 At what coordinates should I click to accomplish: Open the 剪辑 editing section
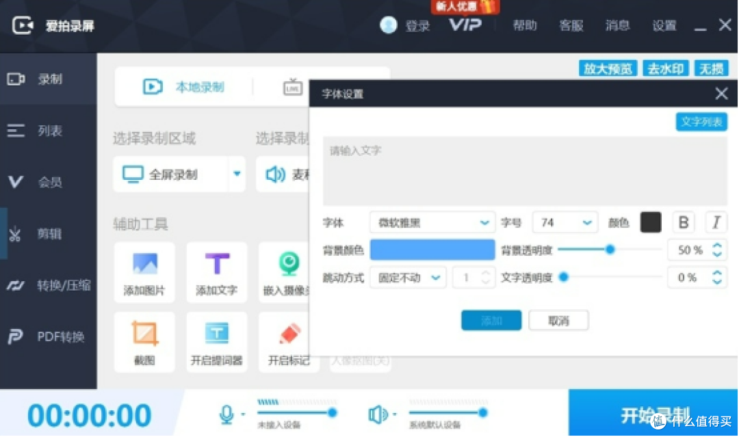48,234
